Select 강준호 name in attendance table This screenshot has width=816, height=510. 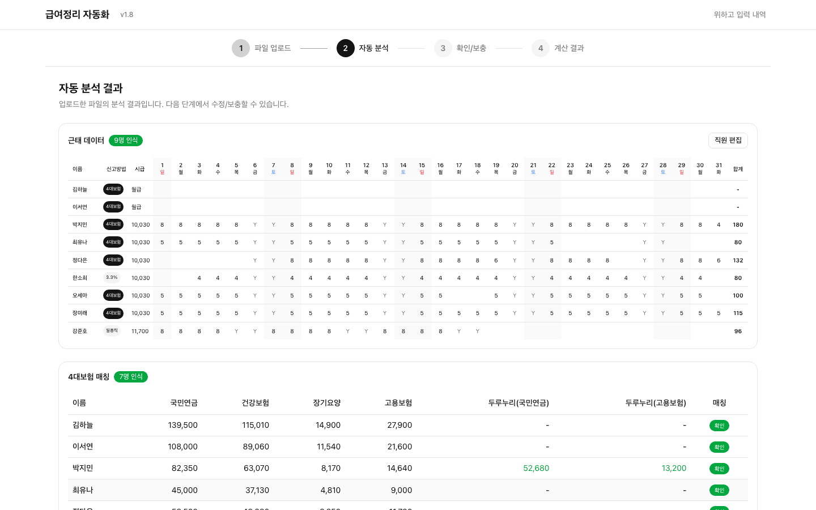[80, 331]
